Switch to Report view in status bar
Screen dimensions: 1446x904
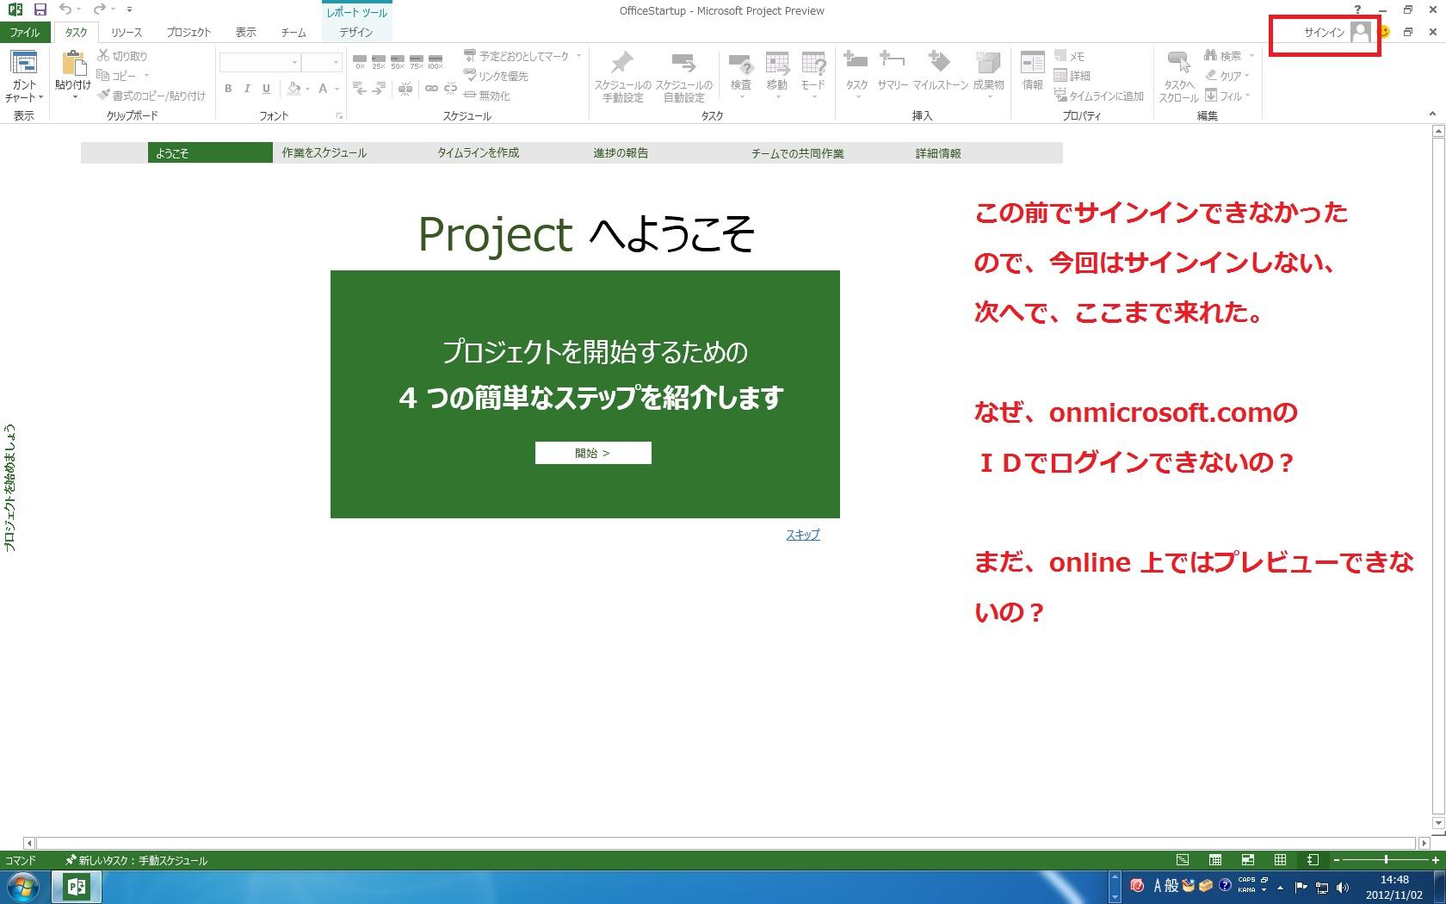coord(1313,860)
